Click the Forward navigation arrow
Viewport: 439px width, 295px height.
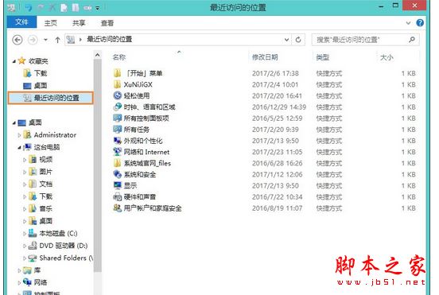point(33,40)
